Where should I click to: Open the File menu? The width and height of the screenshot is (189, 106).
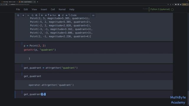(x=18, y=9)
